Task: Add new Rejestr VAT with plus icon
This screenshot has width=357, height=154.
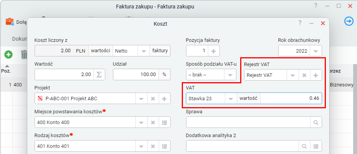Action: tap(316, 75)
